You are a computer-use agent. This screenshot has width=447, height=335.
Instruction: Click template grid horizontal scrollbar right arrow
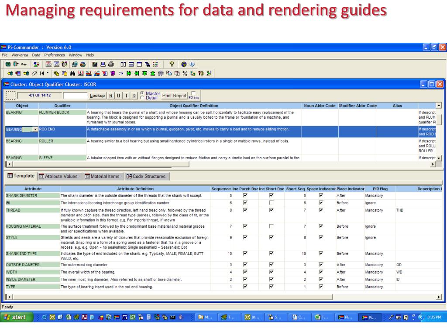tap(439, 297)
